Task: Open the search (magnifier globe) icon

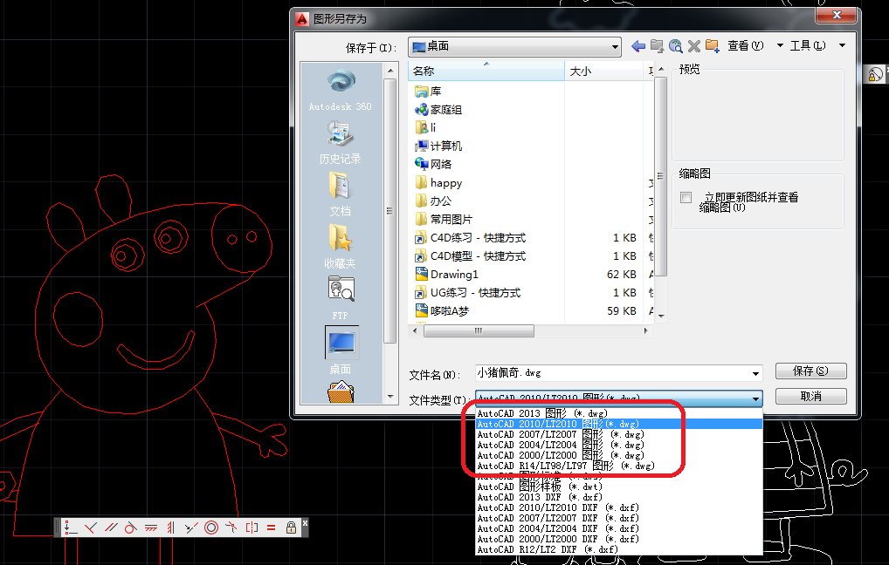Action: [677, 45]
